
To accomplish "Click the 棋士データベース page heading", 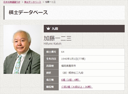I will click(x=28, y=12).
